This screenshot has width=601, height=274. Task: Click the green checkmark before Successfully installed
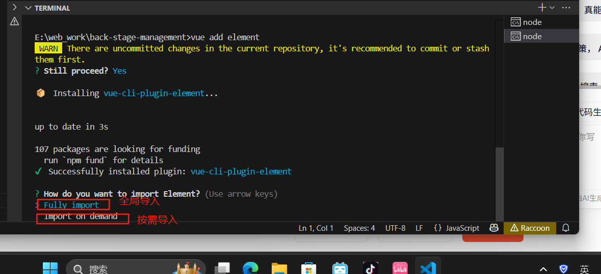click(38, 172)
